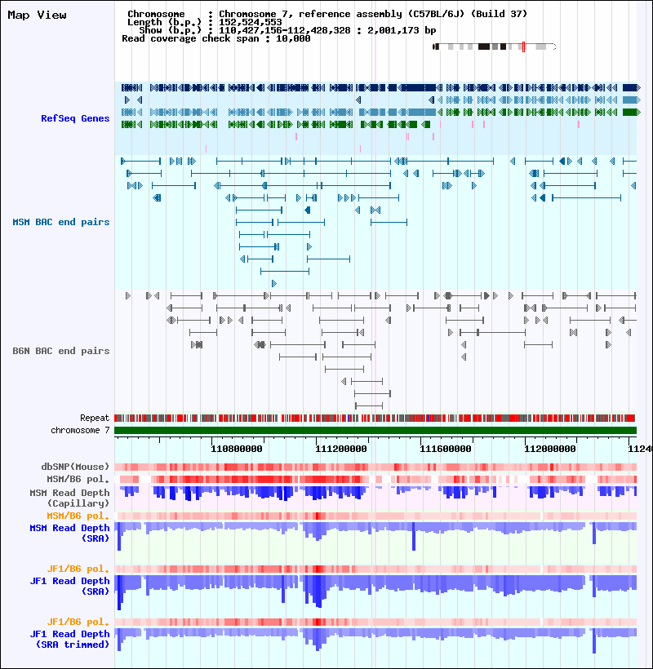Click the orange MSM/B6 pol. label
The width and height of the screenshot is (653, 669).
pyautogui.click(x=78, y=516)
